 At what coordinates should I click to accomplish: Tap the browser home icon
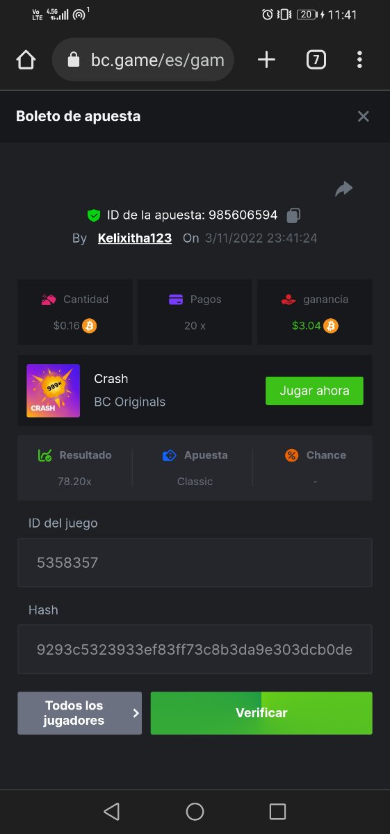(26, 60)
